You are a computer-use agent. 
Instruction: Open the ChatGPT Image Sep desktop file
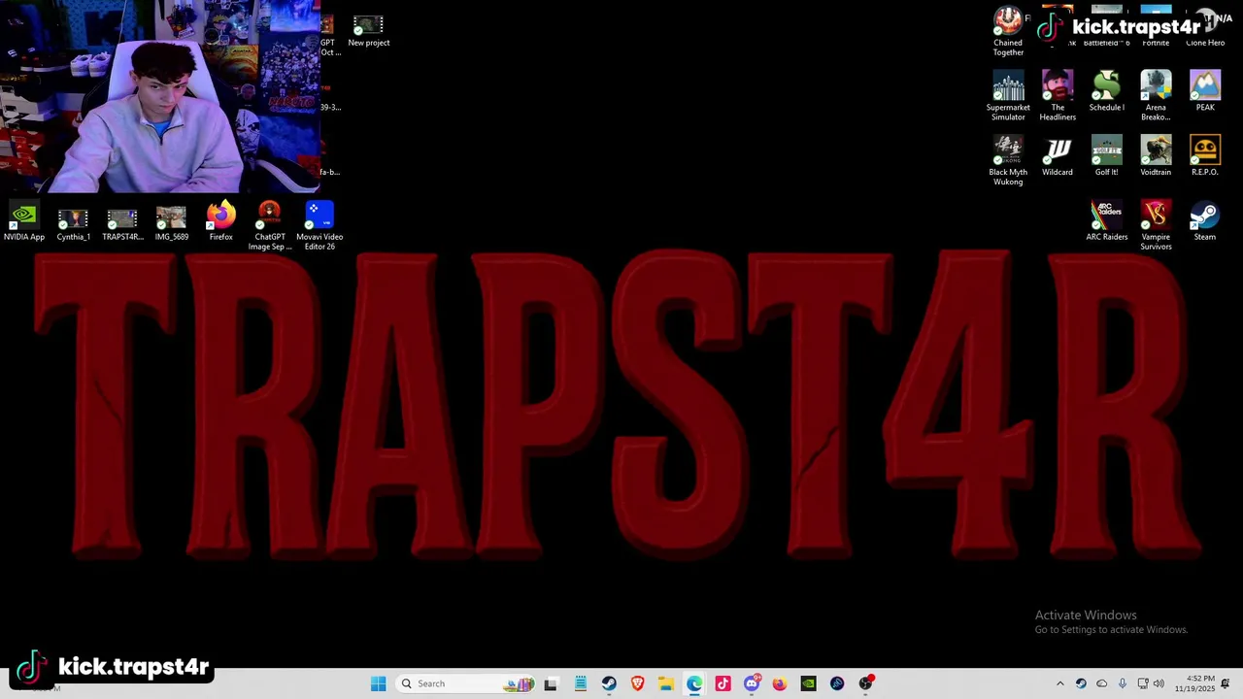[x=270, y=226]
